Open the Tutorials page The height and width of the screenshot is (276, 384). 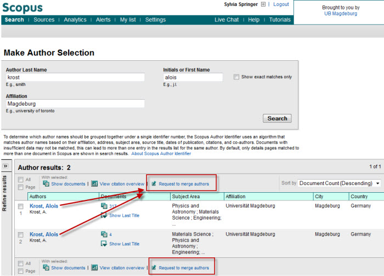coord(280,20)
